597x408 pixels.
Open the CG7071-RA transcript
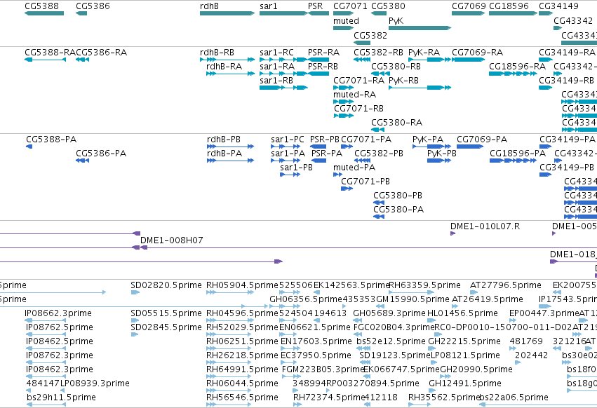pyautogui.click(x=344, y=88)
